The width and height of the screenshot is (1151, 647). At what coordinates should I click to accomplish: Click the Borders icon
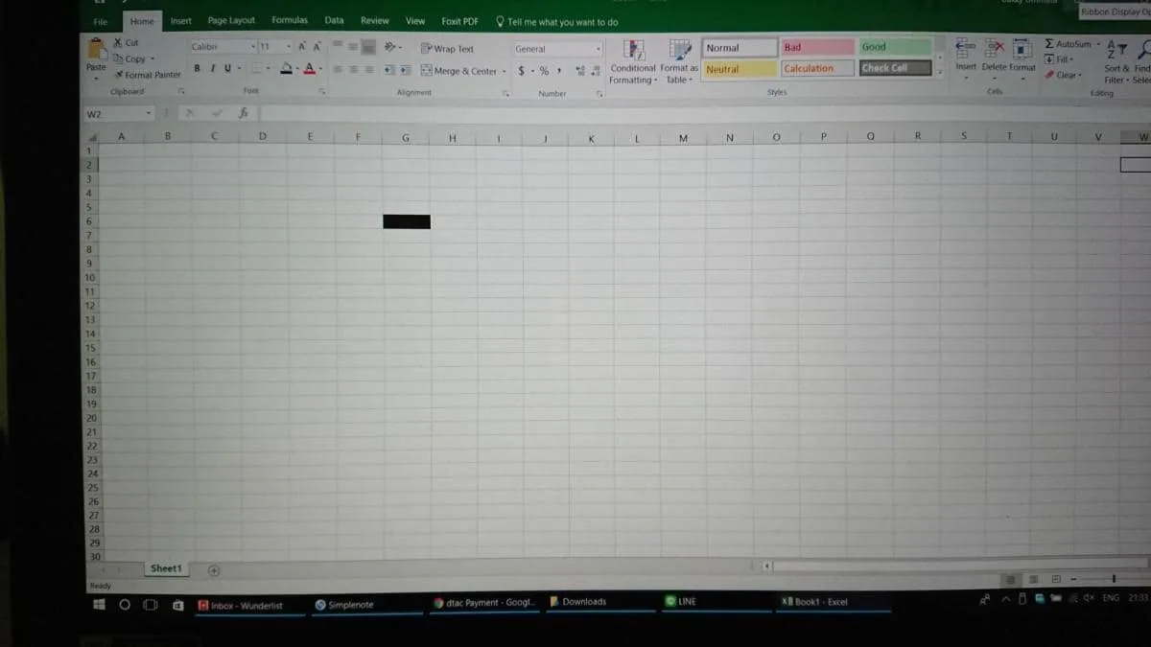257,68
